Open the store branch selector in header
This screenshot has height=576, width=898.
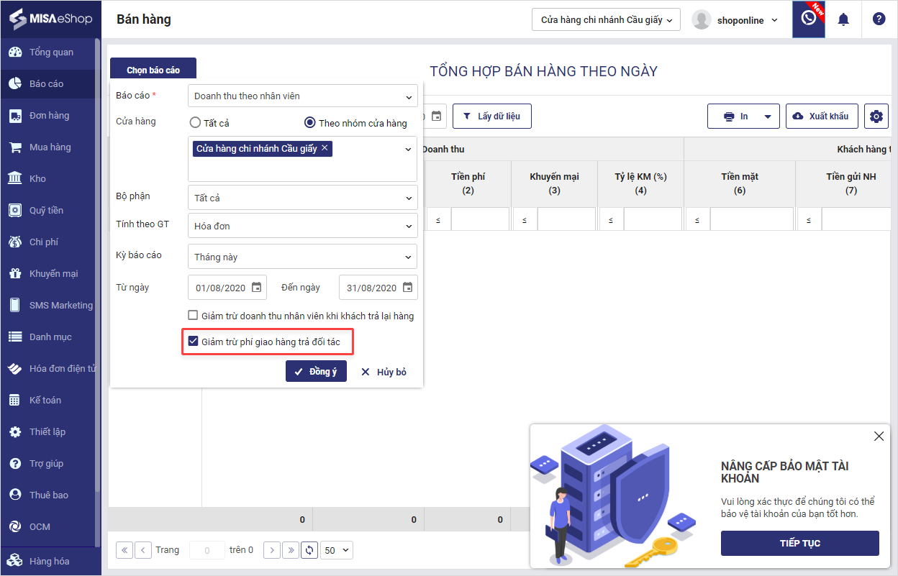tap(606, 20)
